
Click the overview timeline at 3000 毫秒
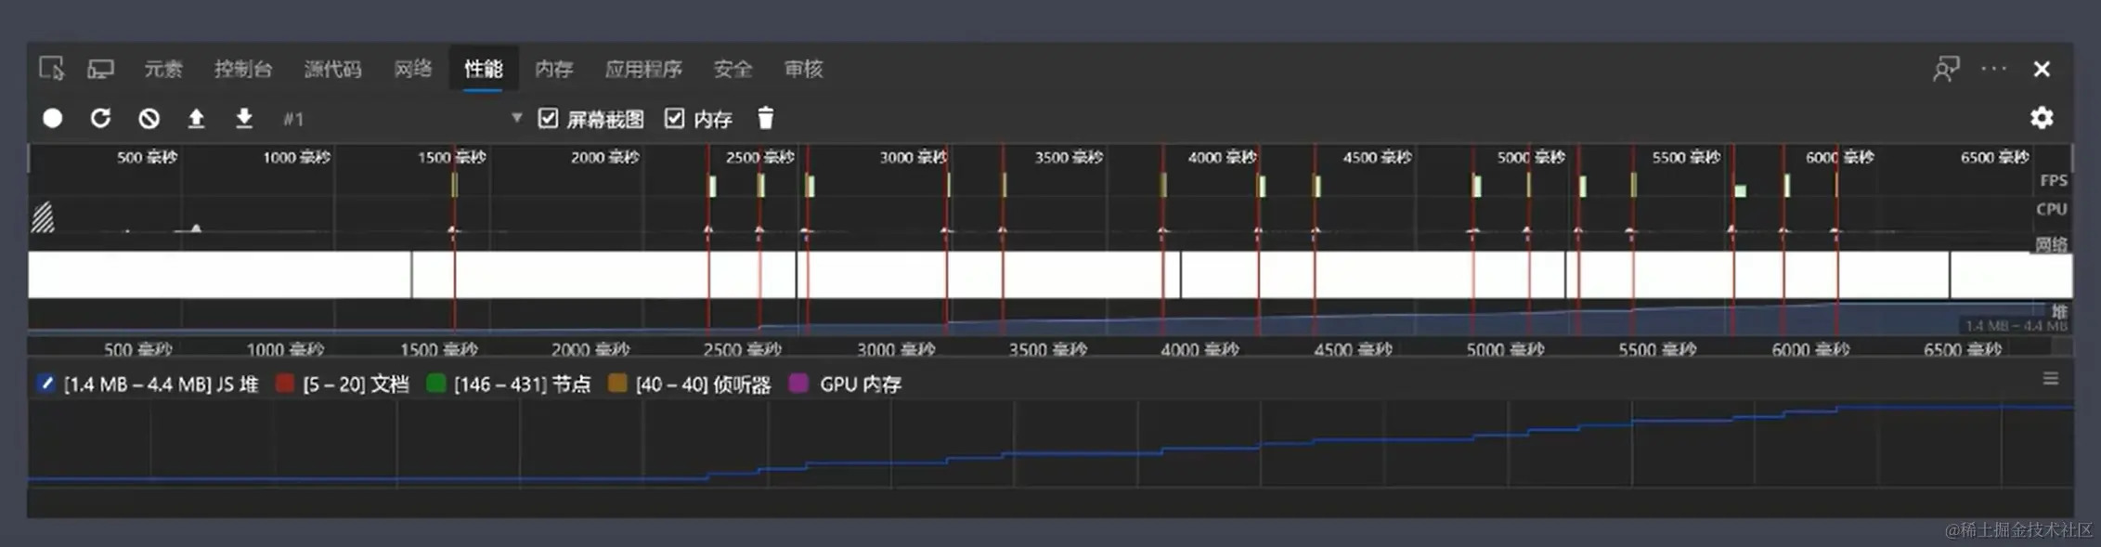point(913,157)
